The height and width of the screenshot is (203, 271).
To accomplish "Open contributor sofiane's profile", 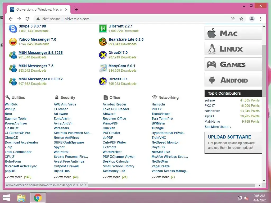I will pyautogui.click(x=210, y=100).
